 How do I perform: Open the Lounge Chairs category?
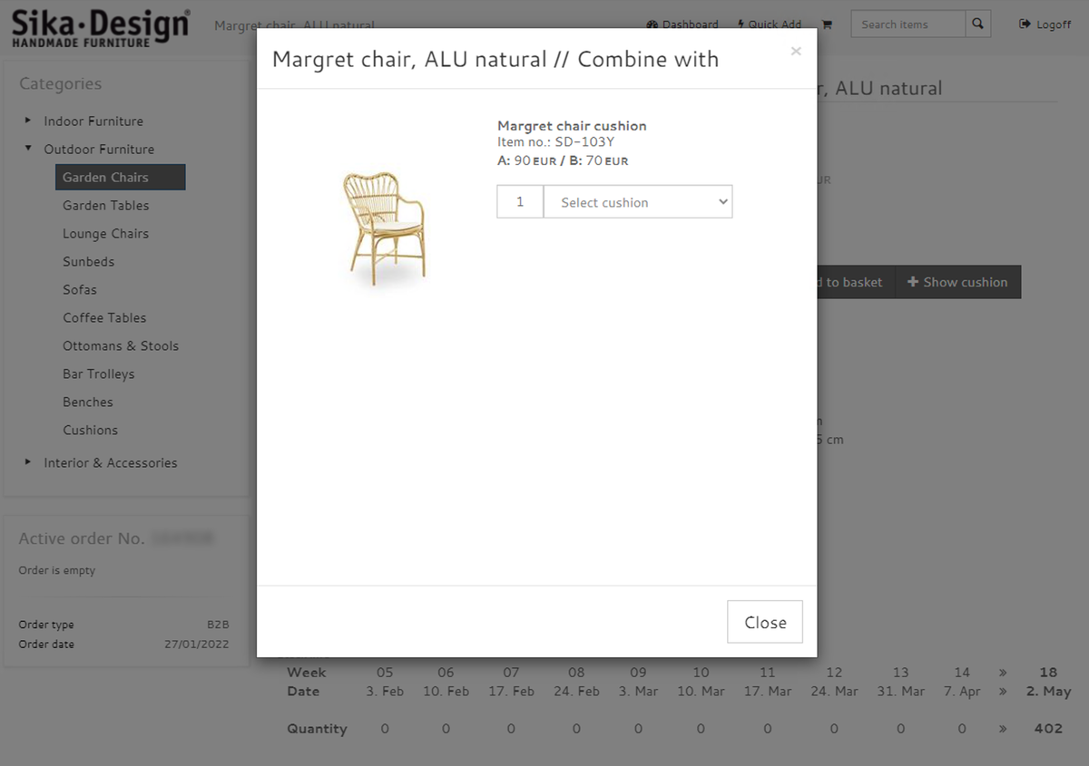tap(105, 234)
